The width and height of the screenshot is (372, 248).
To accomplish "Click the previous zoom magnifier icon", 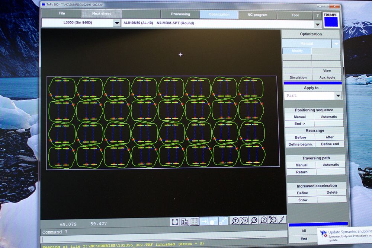I will 273,220.
